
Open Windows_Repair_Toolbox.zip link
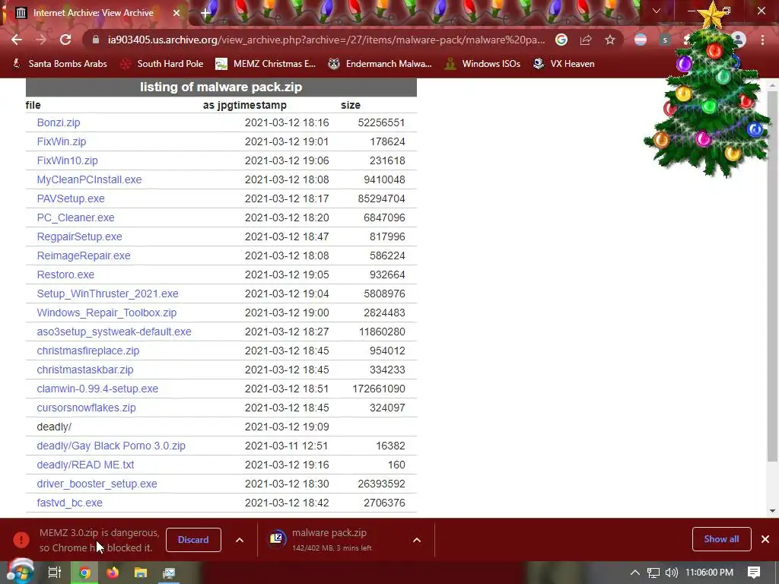click(107, 313)
